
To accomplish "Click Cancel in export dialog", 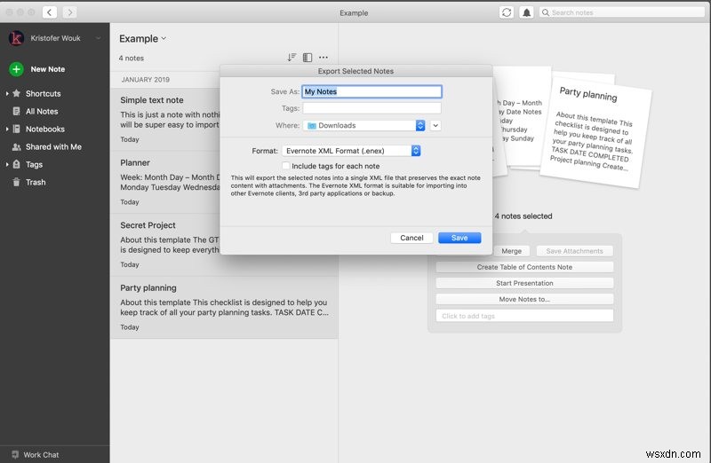I will (411, 238).
